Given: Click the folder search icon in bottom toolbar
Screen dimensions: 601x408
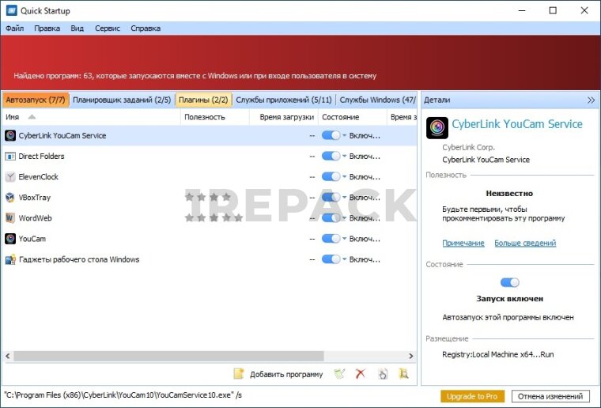Looking at the screenshot, I should tap(404, 374).
